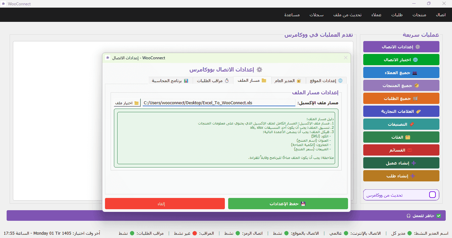Open the 'اتصال' menu
Viewport: 452px width, 238px height.
(441, 15)
